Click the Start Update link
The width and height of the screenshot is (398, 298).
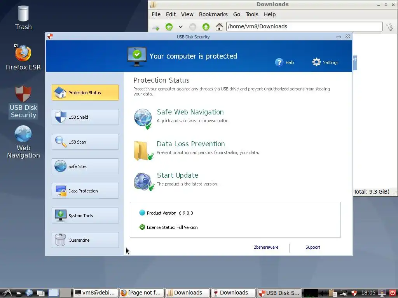(x=177, y=175)
